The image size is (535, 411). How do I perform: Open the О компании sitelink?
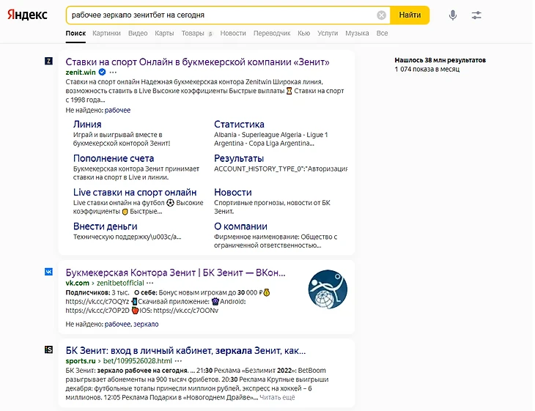coord(240,226)
